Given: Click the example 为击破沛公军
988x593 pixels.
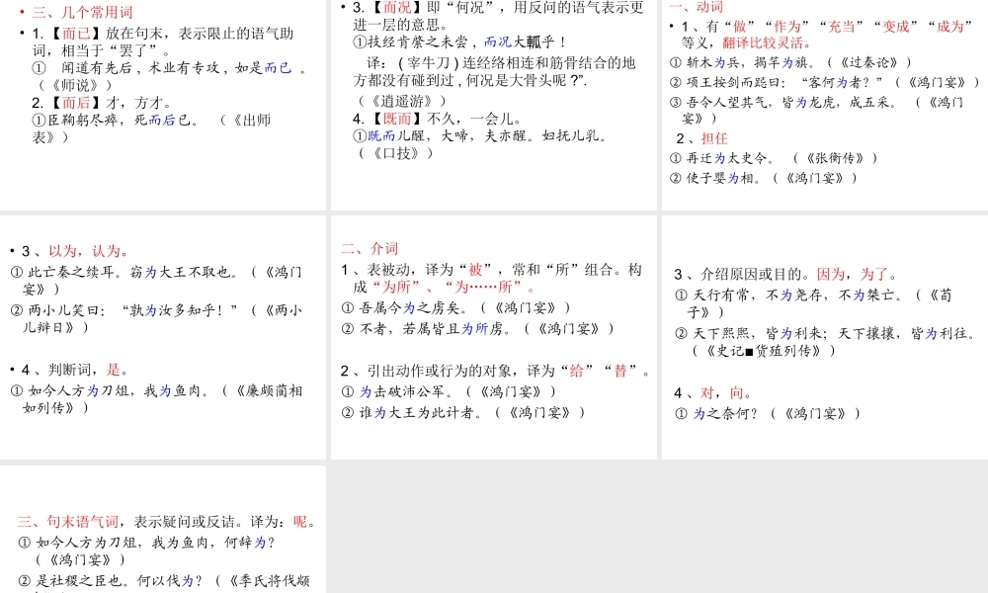Looking at the screenshot, I should [397, 392].
